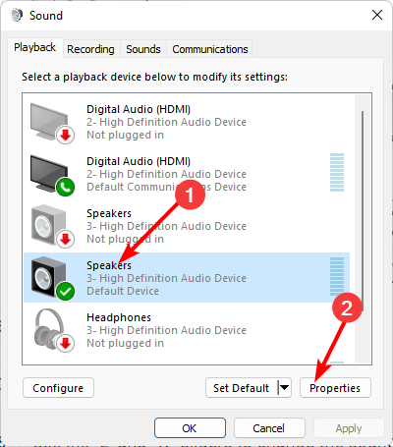Click "Not plugged in" under first Digital Audio
The height and width of the screenshot is (447, 393).
coord(125,135)
